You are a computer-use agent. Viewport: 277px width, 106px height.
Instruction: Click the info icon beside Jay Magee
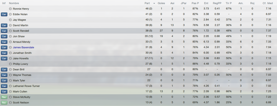[11, 20]
